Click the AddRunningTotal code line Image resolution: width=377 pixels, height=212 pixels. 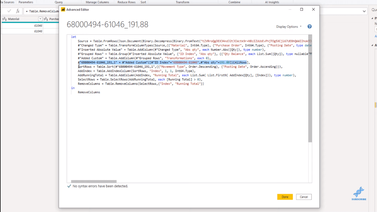pos(187,75)
